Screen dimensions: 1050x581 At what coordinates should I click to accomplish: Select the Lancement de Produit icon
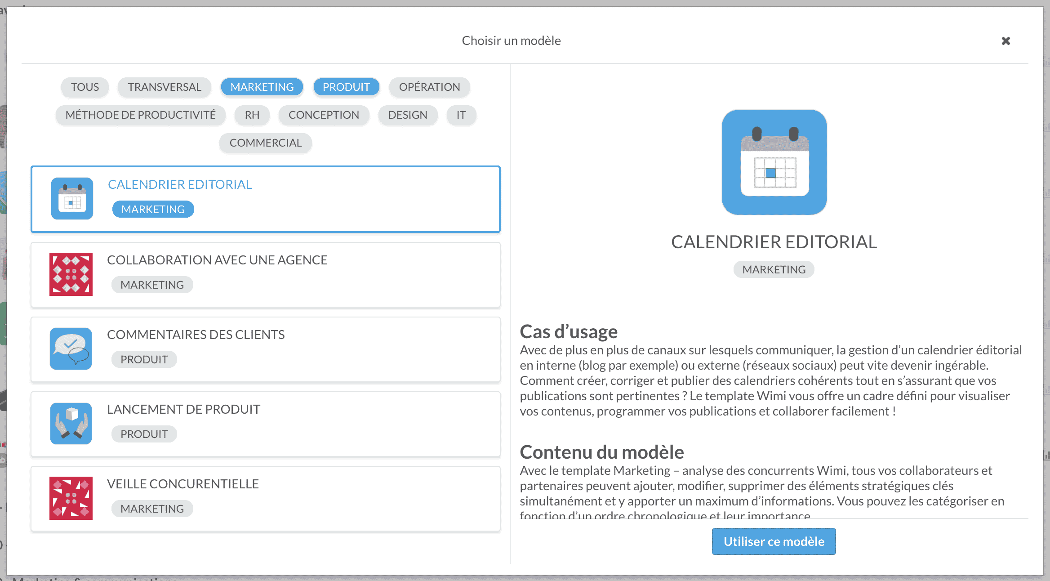pyautogui.click(x=71, y=422)
